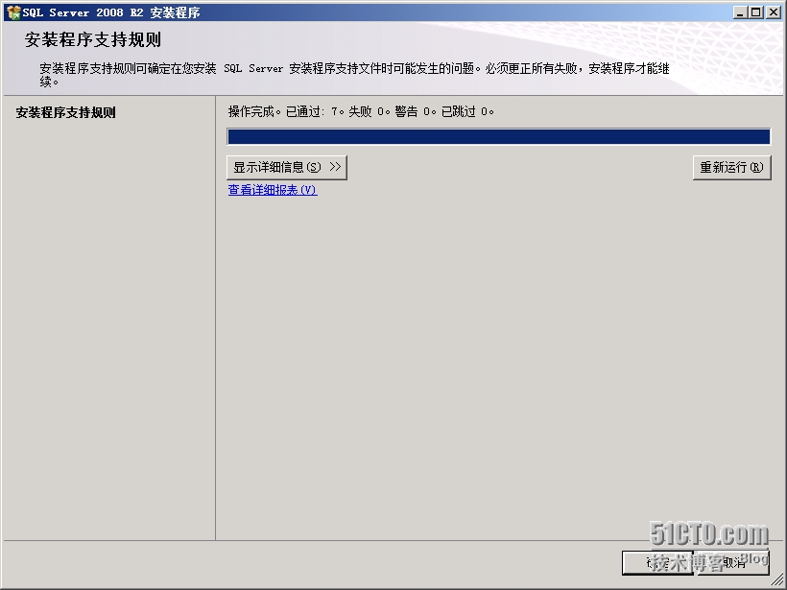Viewport: 787px width, 590px height.
Task: Click the 取消 button at the bottom
Action: [x=734, y=563]
